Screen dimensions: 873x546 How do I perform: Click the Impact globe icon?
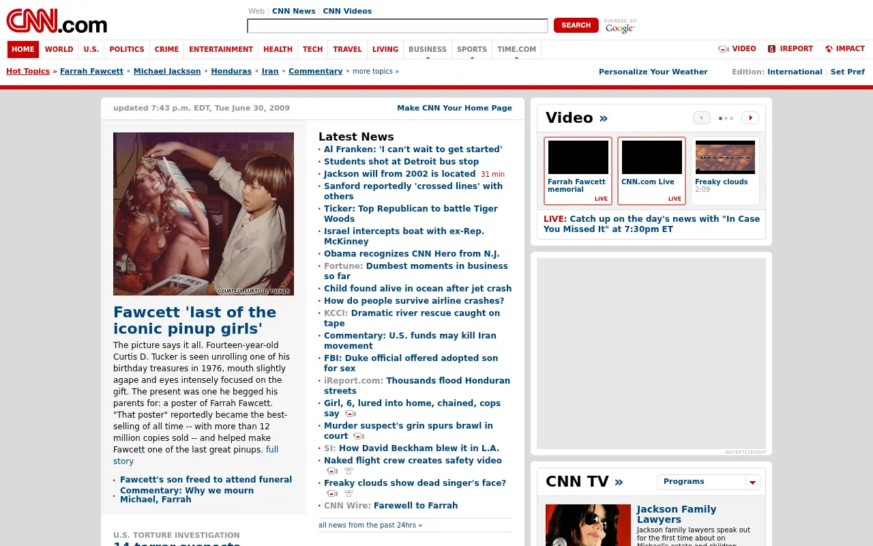pyautogui.click(x=829, y=49)
